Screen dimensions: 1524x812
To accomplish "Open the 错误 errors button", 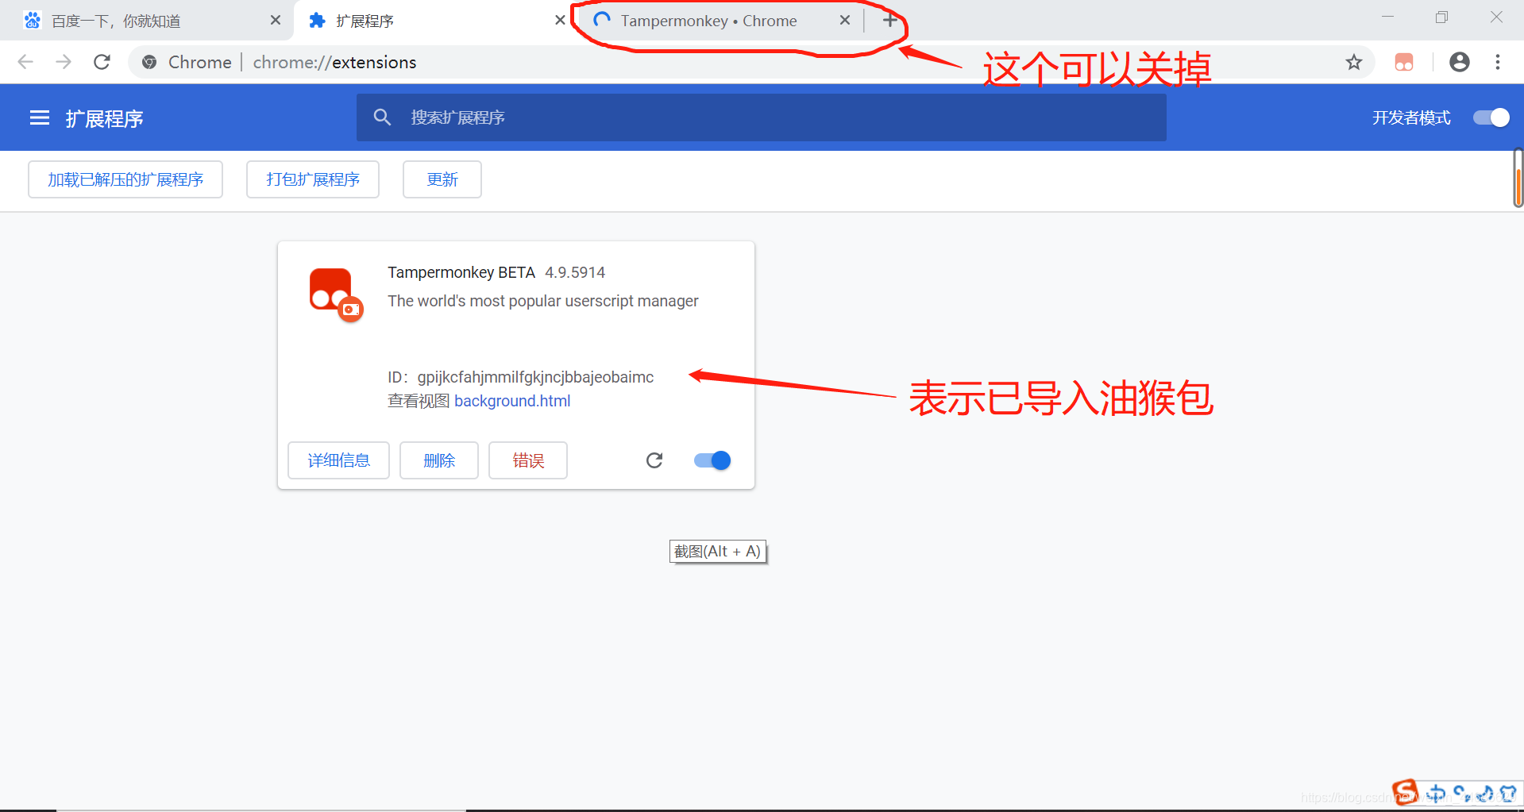I will 528,460.
